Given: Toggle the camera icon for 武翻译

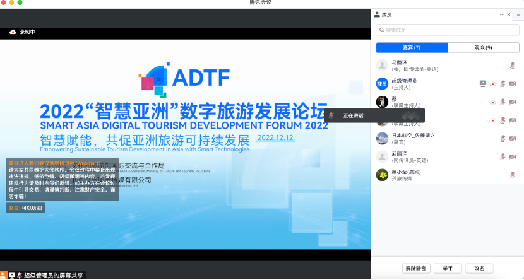Looking at the screenshot, I should [513, 156].
